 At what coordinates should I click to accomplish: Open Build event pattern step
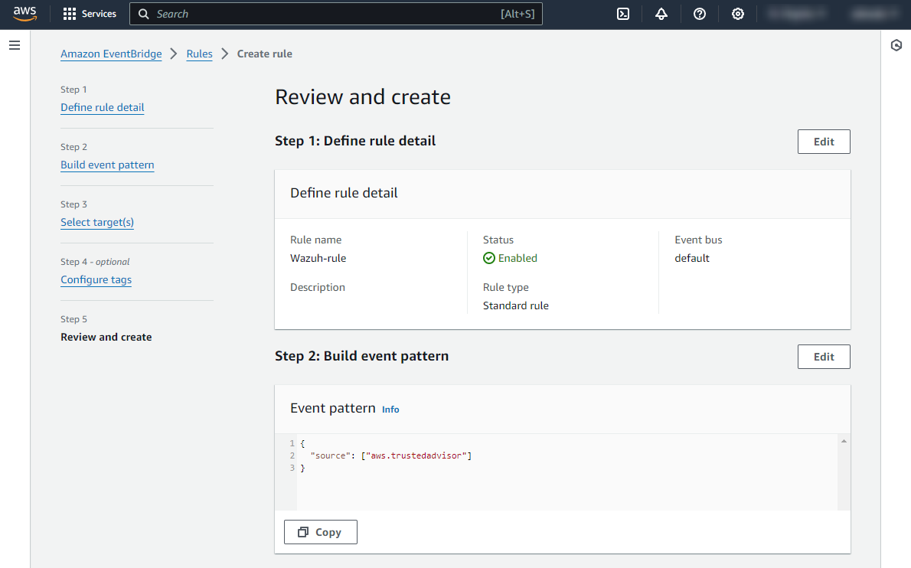107,165
